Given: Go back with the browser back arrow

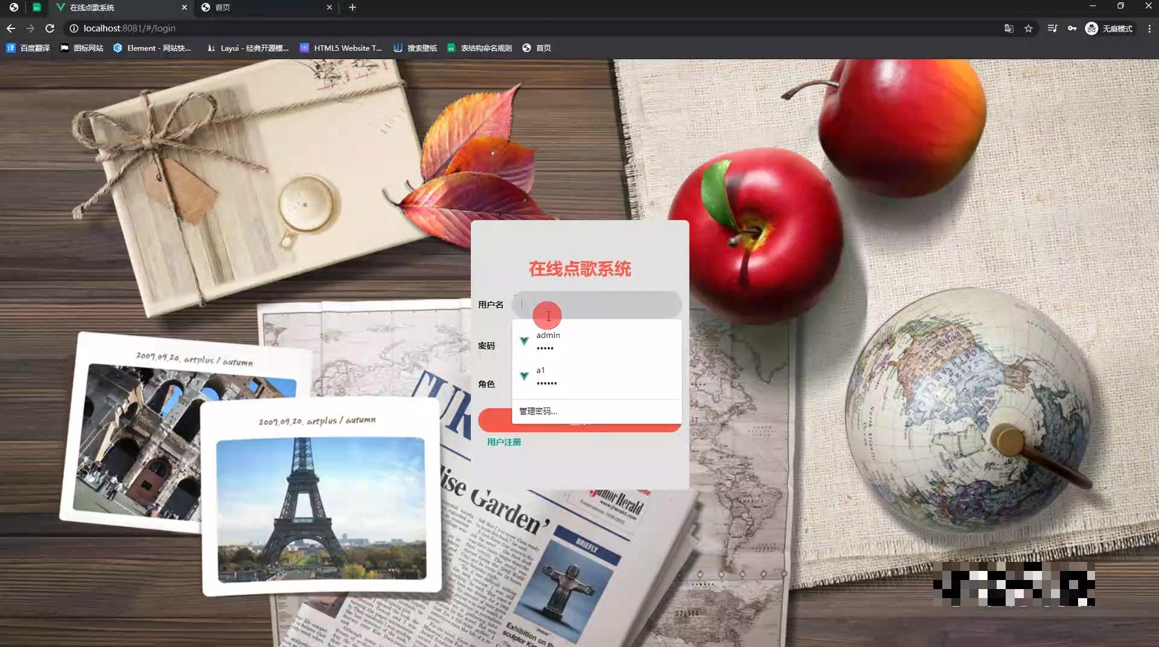Looking at the screenshot, I should 11,28.
